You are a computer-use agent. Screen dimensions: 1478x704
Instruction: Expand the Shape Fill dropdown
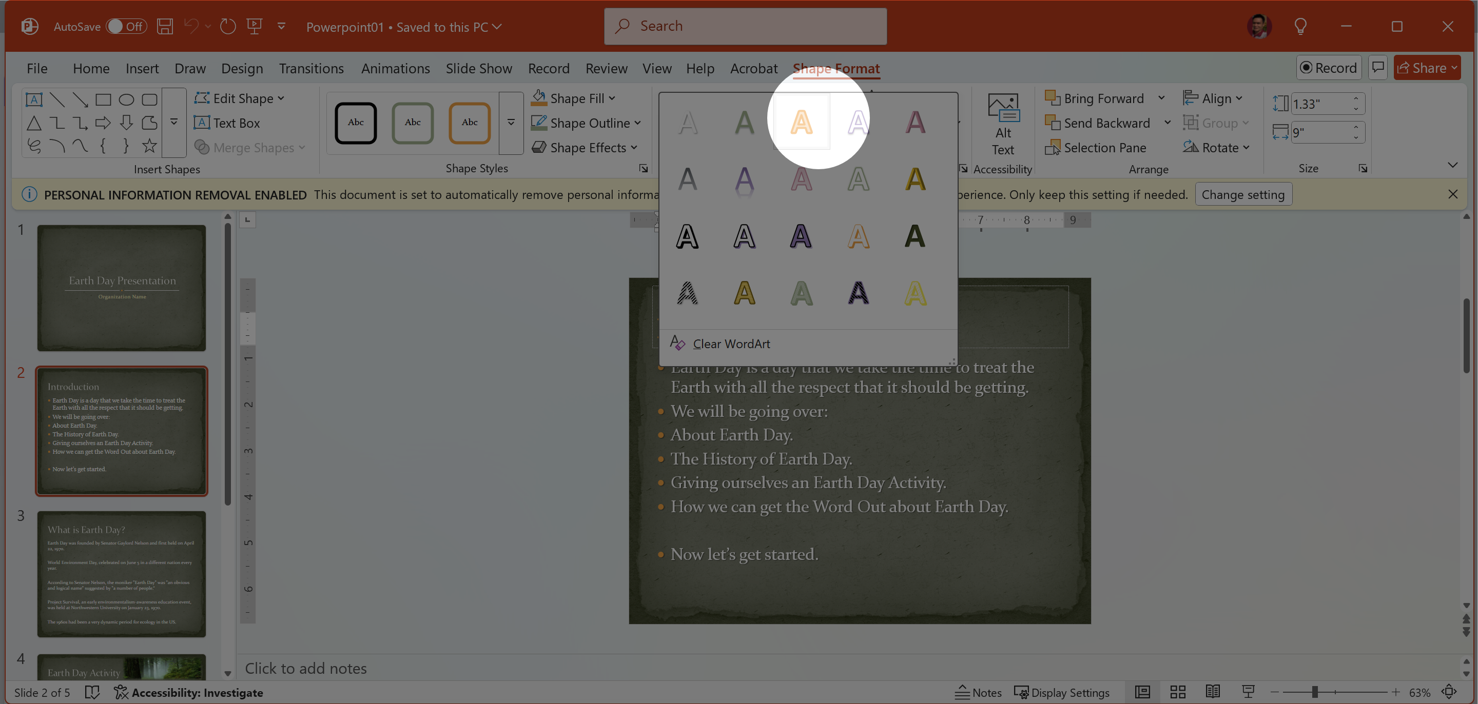[612, 98]
